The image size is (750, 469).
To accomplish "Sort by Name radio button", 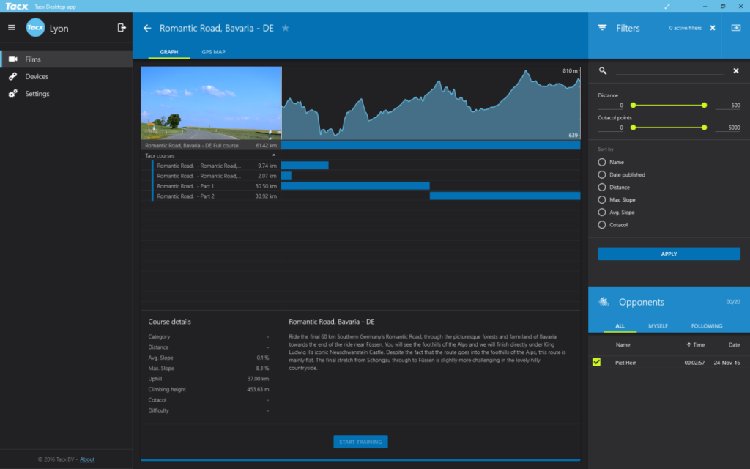I will [602, 162].
